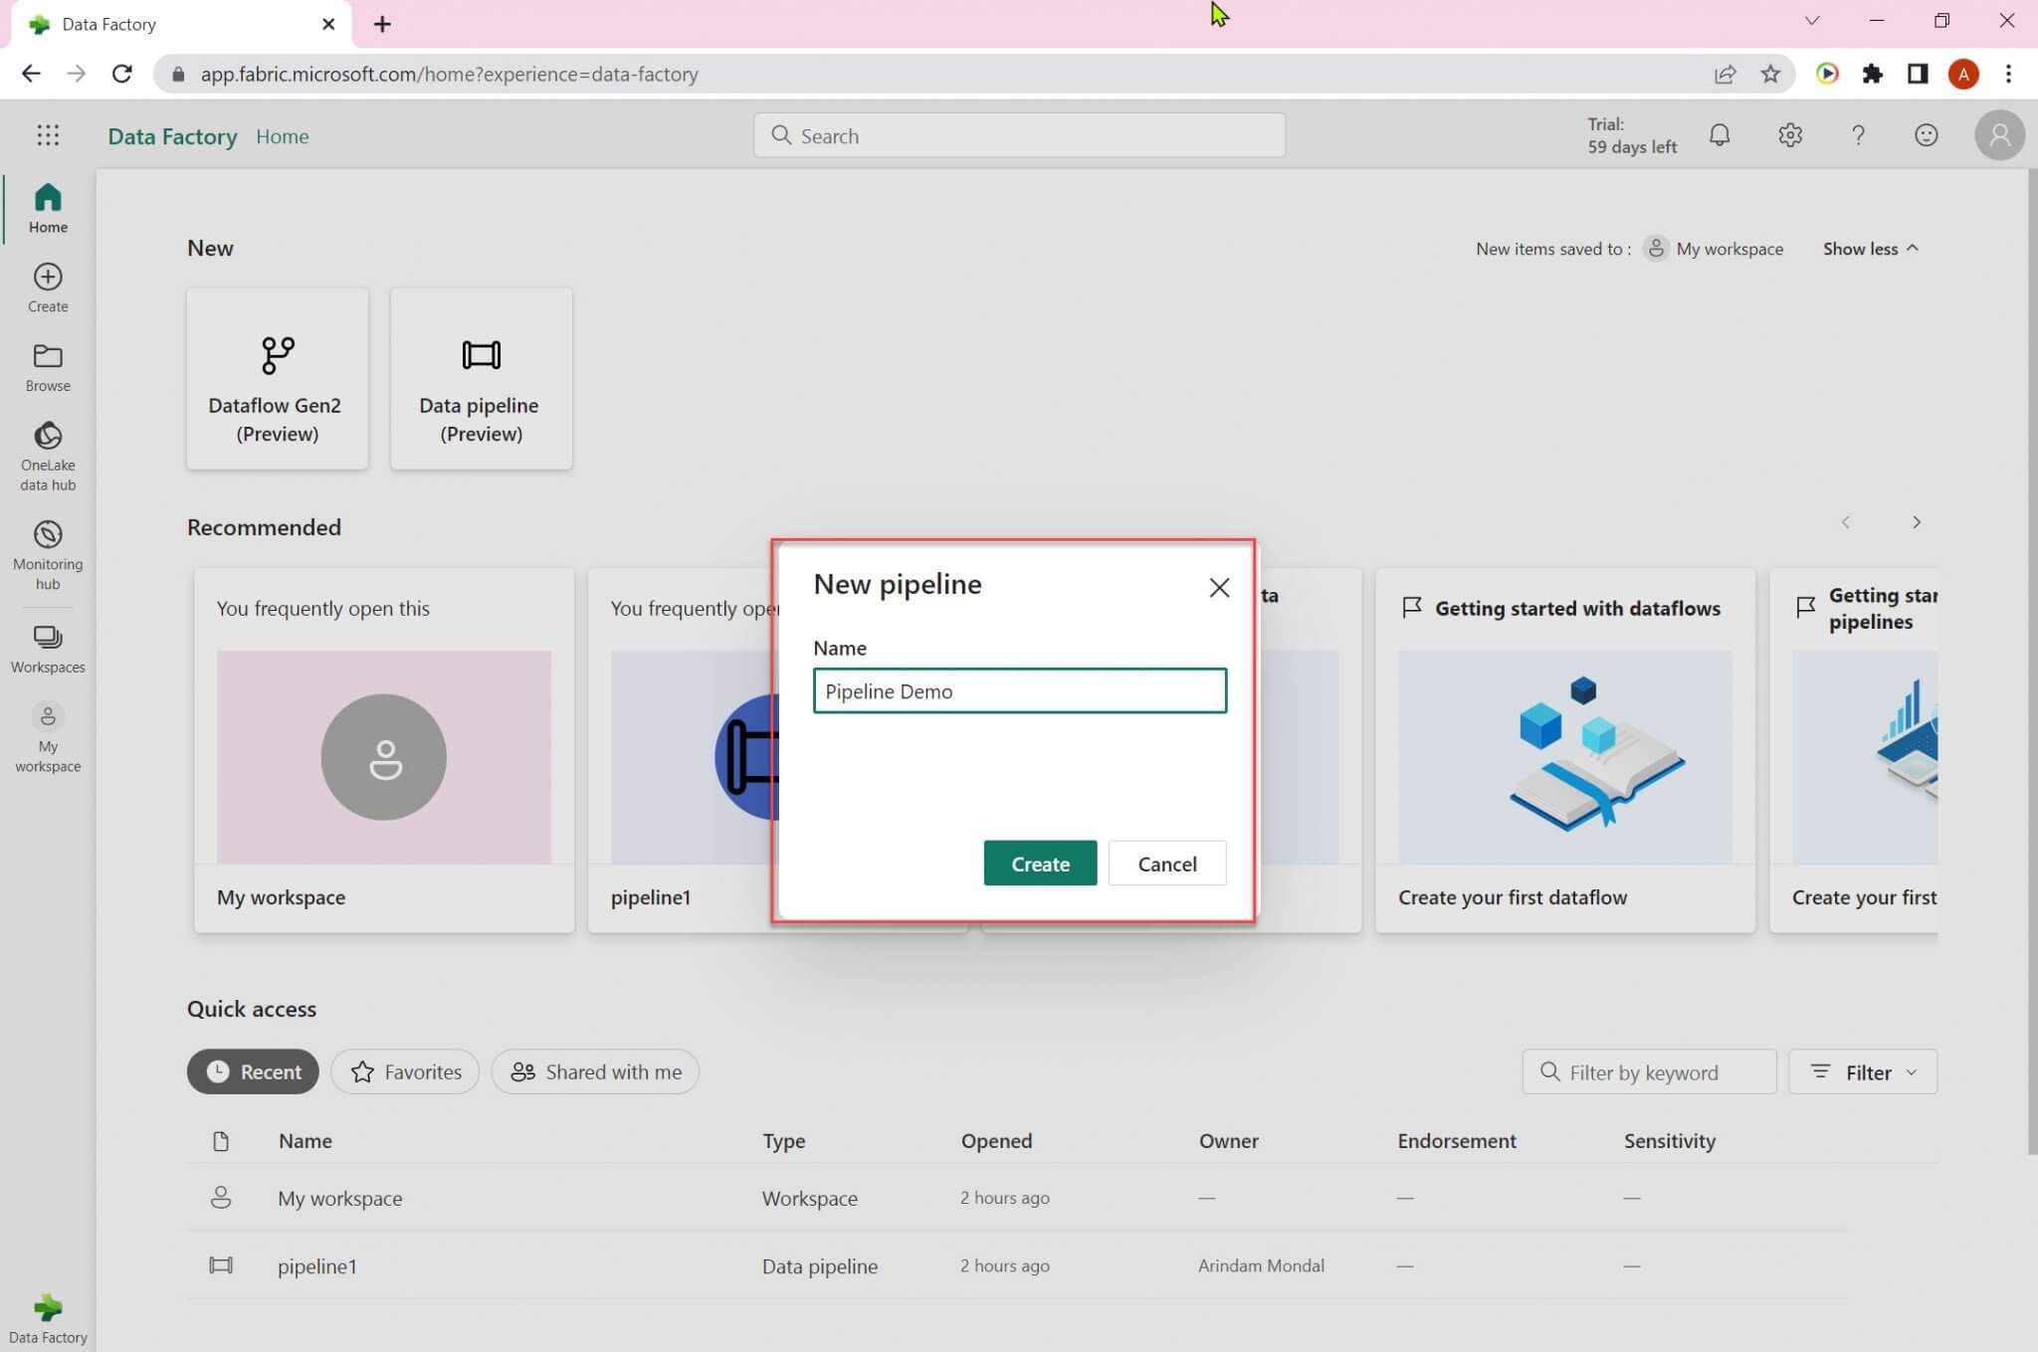Click the pipeline Name text field

click(1019, 691)
